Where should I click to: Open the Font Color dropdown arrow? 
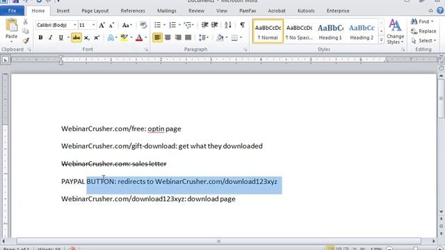[x=146, y=37]
